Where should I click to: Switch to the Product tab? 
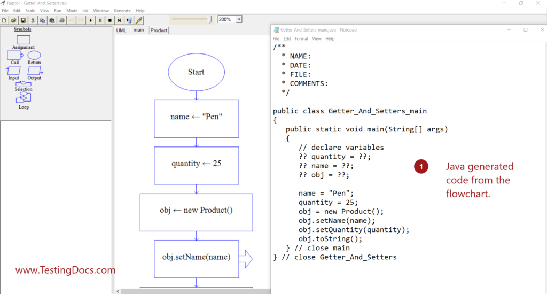click(x=159, y=30)
